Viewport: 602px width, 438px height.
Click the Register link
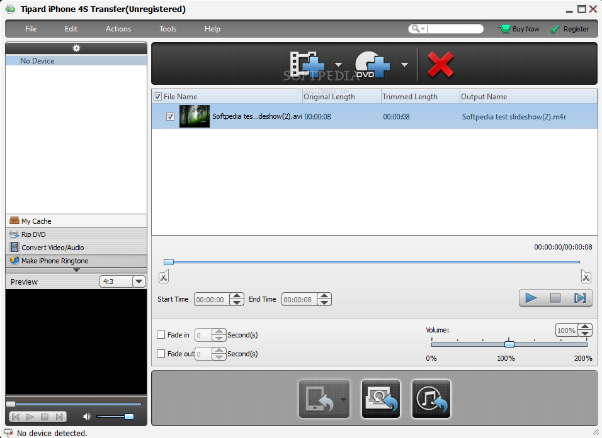pos(570,29)
